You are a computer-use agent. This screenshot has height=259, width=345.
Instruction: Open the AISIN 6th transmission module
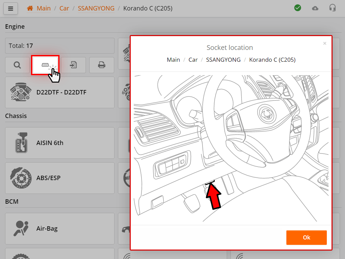(x=60, y=143)
